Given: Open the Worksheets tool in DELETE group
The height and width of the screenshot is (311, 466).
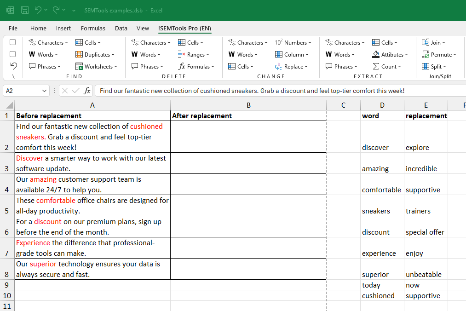Looking at the screenshot, I should point(96,66).
